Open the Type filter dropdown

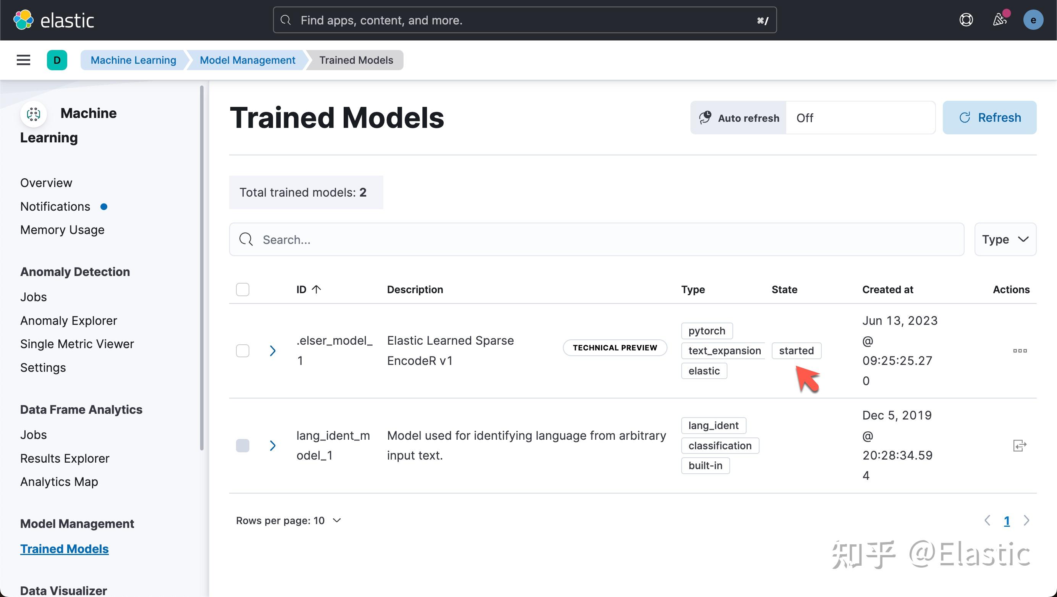[1005, 239]
